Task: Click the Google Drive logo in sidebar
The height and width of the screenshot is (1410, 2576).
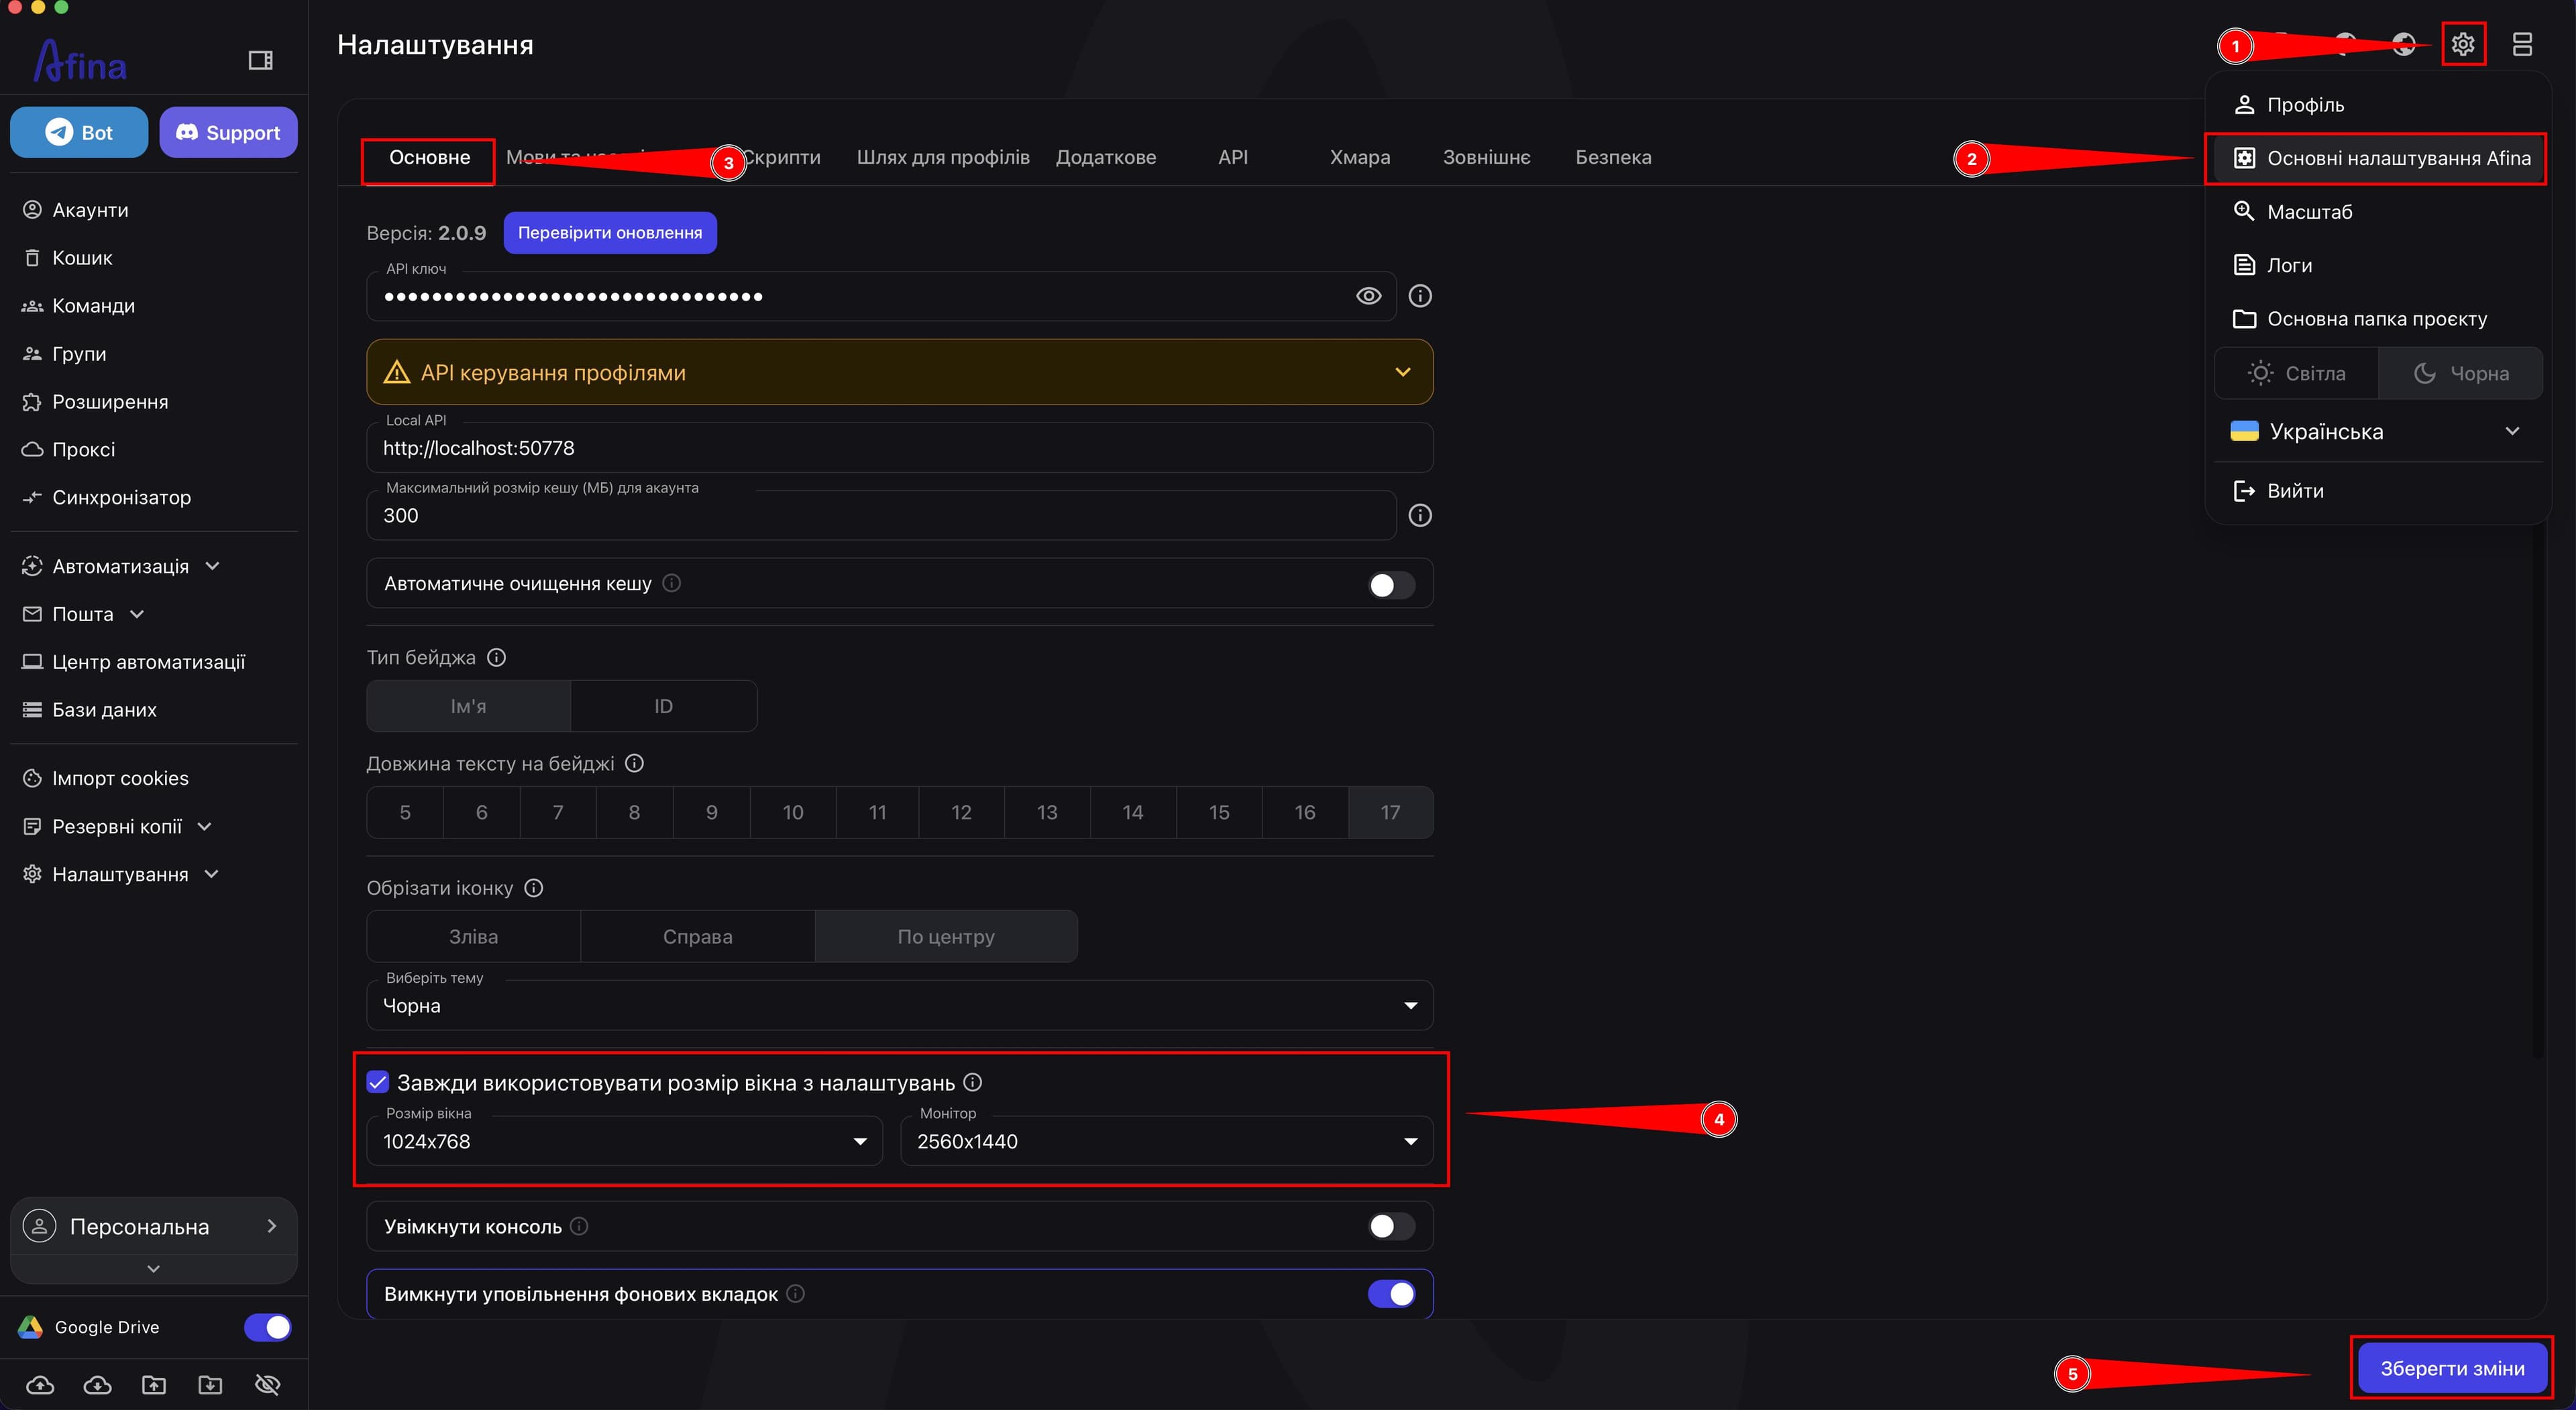Action: coord(30,1327)
